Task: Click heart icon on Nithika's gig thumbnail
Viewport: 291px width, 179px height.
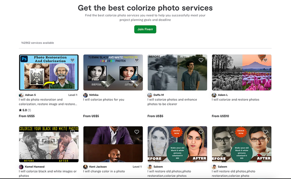Action: coord(137,60)
